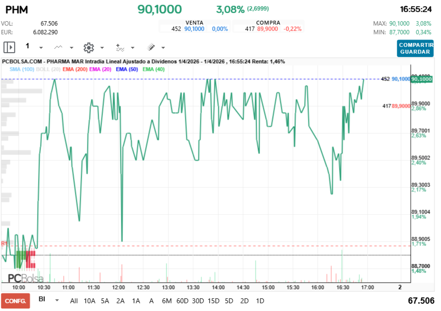Toggle the side panel icon
The image size is (441, 311).
point(10,47)
